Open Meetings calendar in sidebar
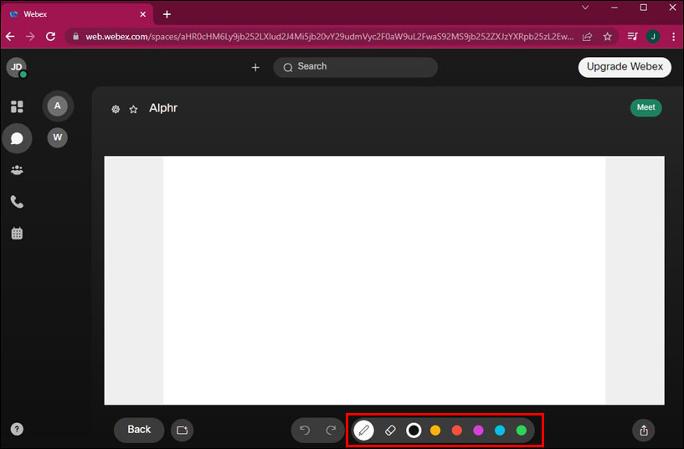This screenshot has height=449, width=684. [x=17, y=234]
